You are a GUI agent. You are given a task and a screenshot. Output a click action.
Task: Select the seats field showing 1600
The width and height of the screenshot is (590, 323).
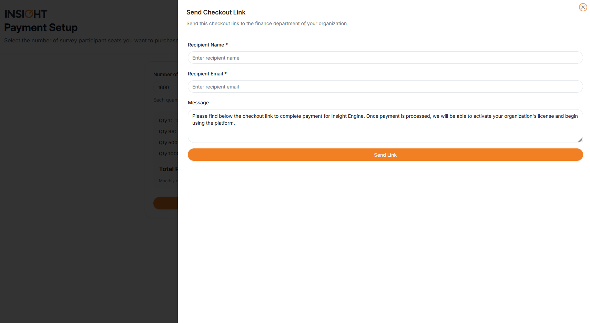tap(165, 87)
